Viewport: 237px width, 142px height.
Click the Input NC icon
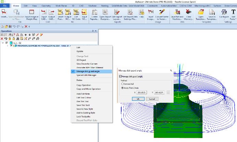point(84,15)
